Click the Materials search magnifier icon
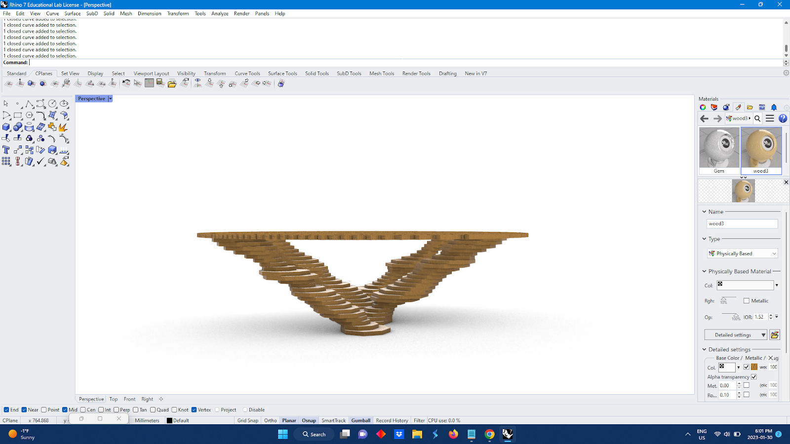This screenshot has height=444, width=790. [757, 118]
